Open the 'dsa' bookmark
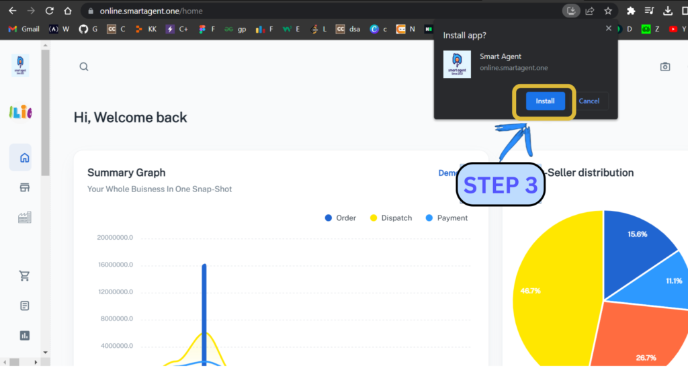Screen dimensions: 688x368 (348, 29)
